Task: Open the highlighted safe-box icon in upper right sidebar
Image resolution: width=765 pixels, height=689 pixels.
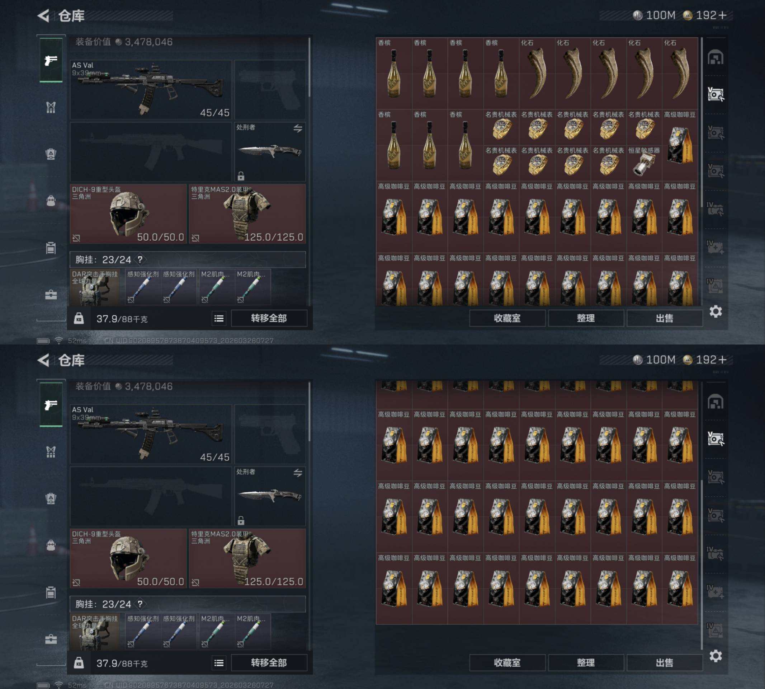Action: click(716, 94)
